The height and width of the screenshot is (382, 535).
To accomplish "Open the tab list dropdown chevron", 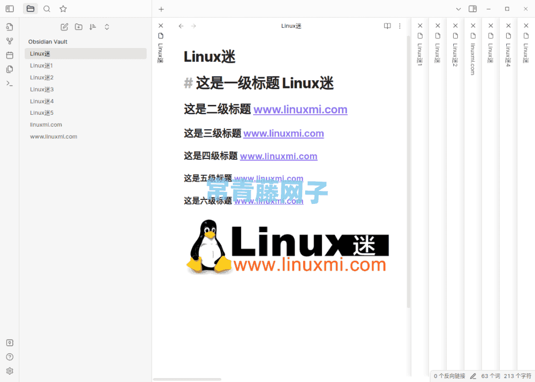I will (459, 9).
